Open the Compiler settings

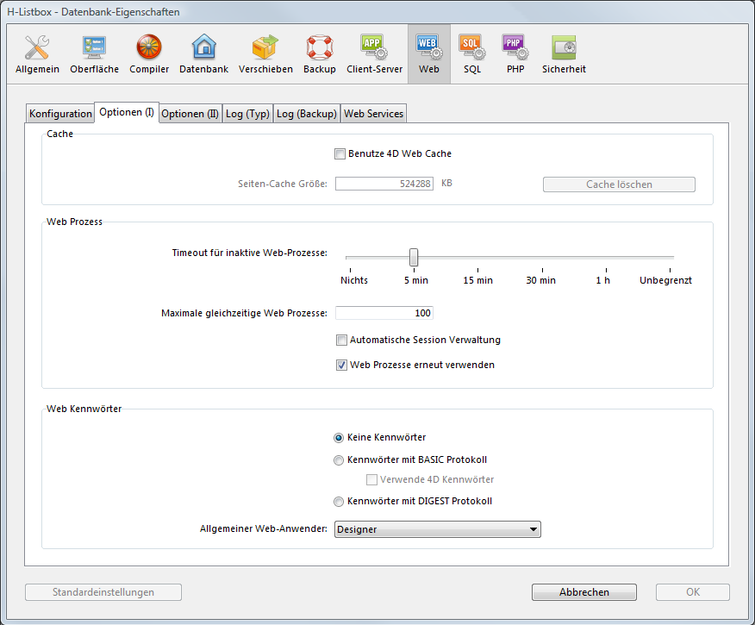coord(149,53)
